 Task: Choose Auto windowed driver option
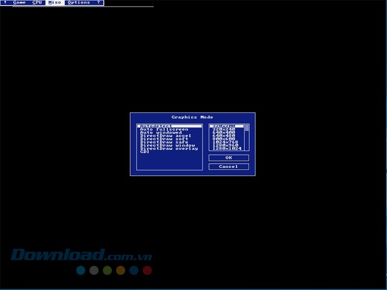[x=161, y=133]
